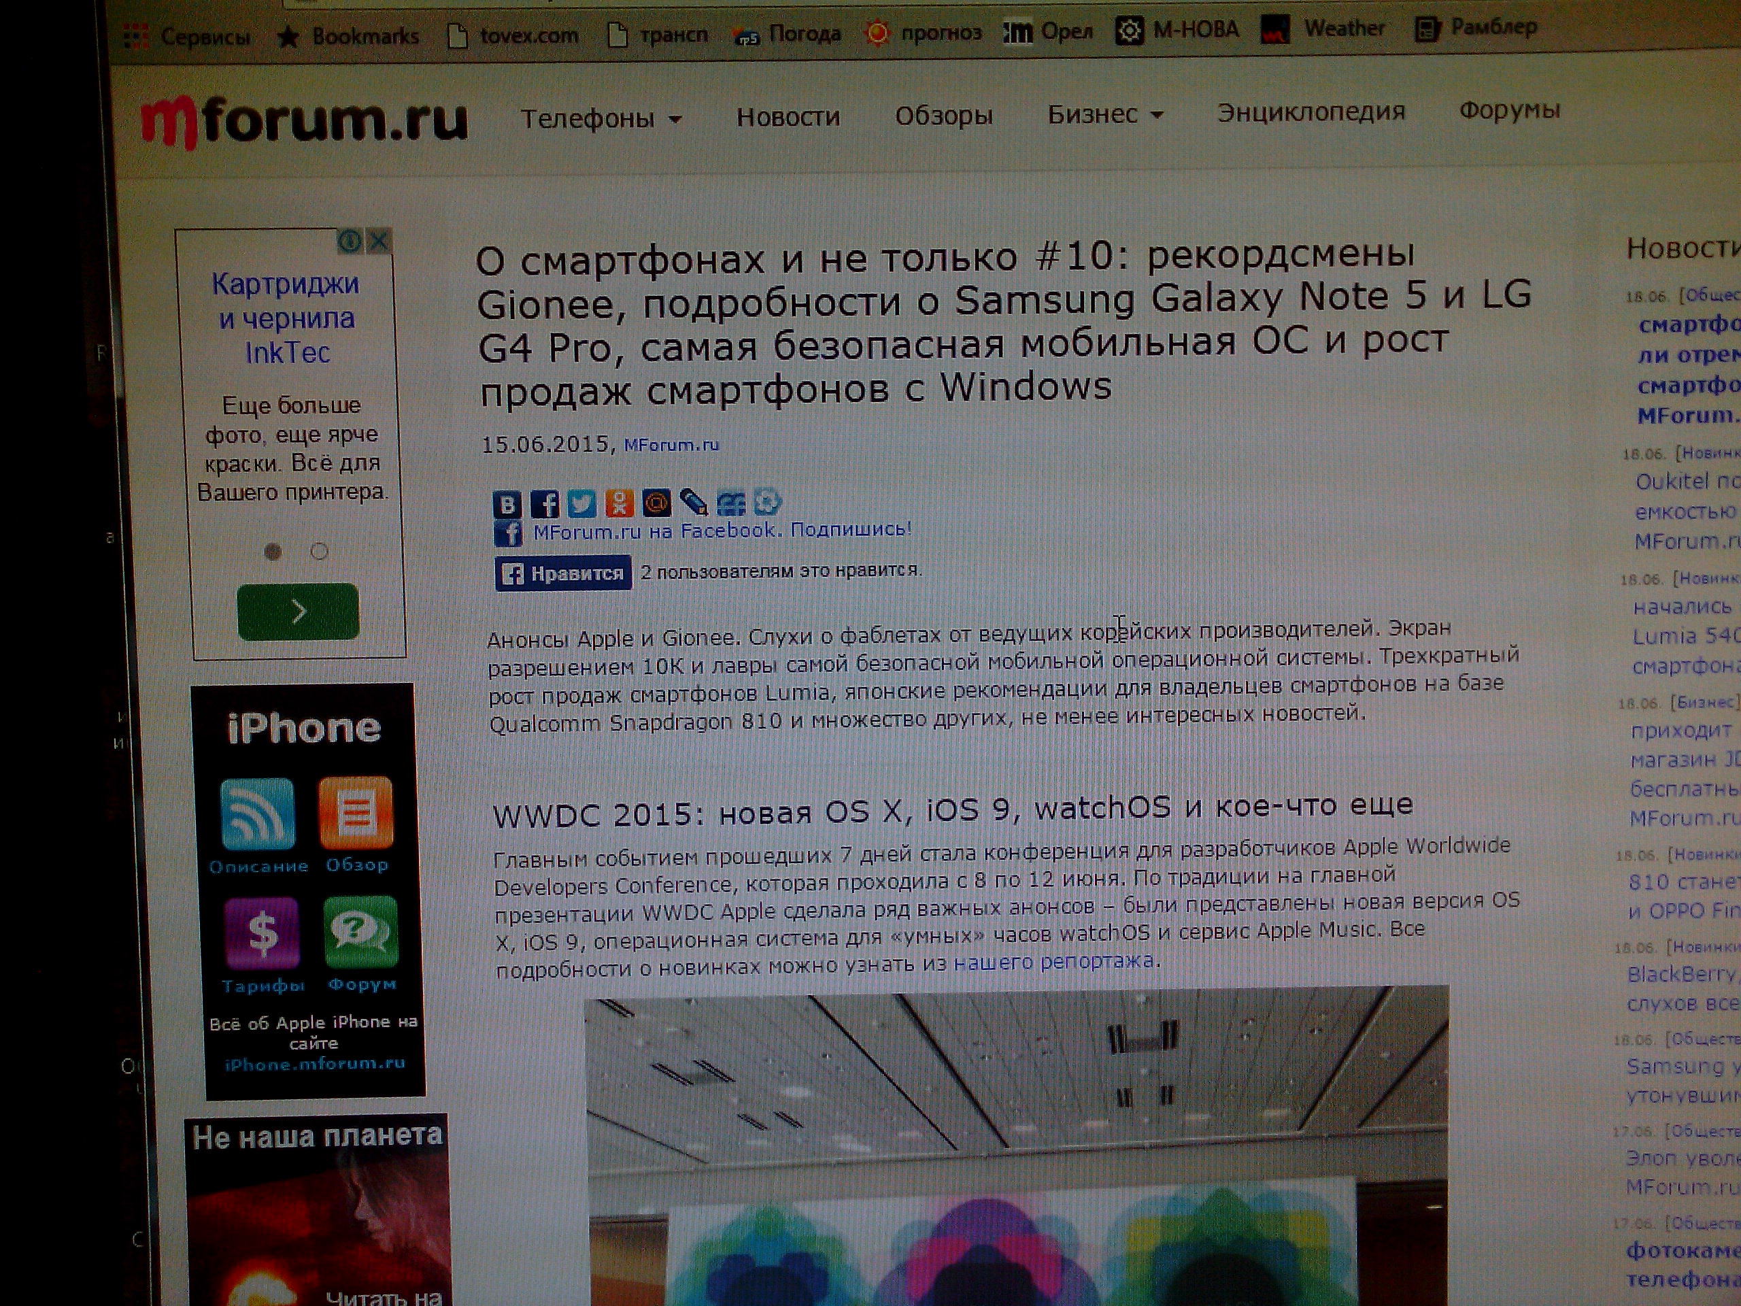Share article via dark blue Facebook icon
Screen dimensions: 1741x1306
tap(545, 504)
